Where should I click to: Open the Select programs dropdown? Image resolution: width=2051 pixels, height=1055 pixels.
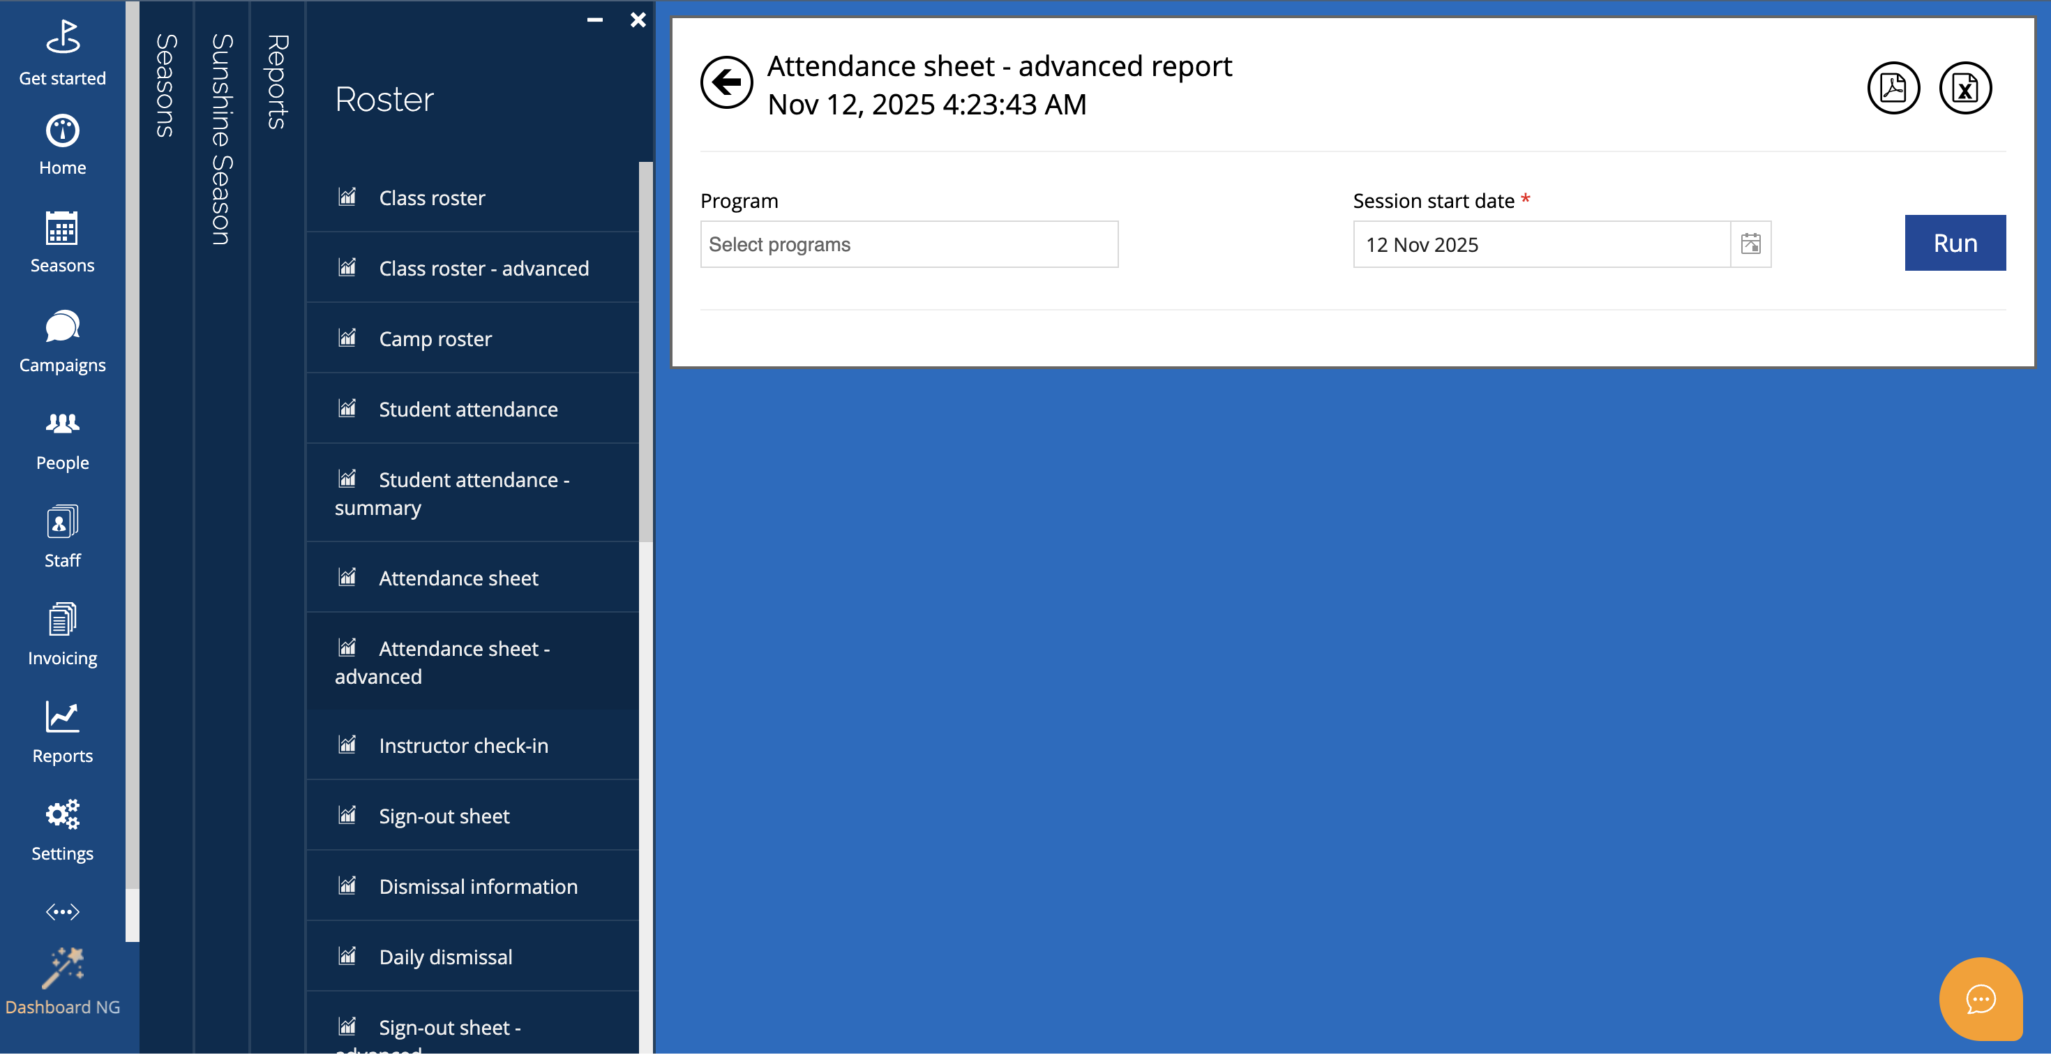tap(908, 244)
